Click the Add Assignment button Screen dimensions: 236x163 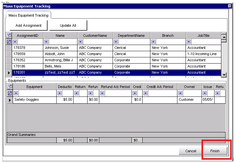[28, 25]
